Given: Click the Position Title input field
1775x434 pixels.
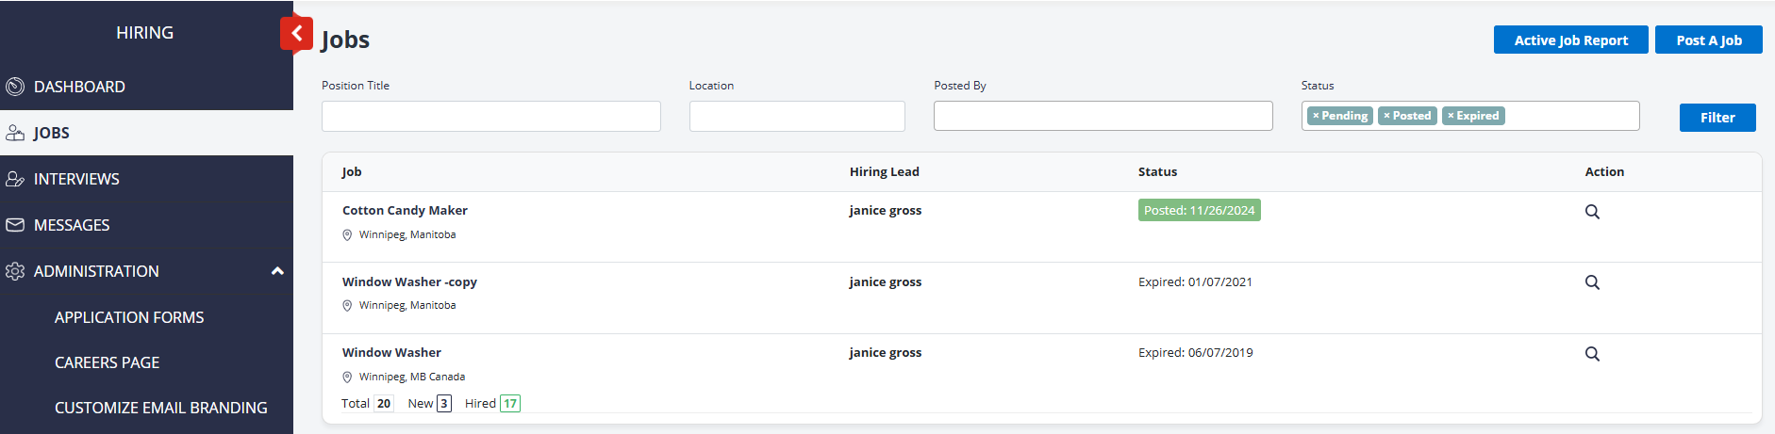Looking at the screenshot, I should pos(490,117).
